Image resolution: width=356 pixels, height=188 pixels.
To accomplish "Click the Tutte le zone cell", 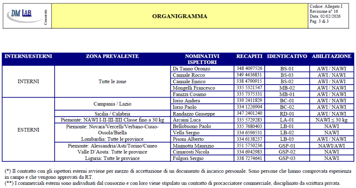I will click(112, 82).
